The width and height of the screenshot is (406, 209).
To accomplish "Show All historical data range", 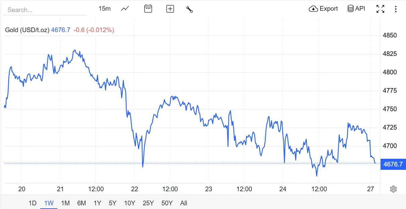I will [184, 203].
